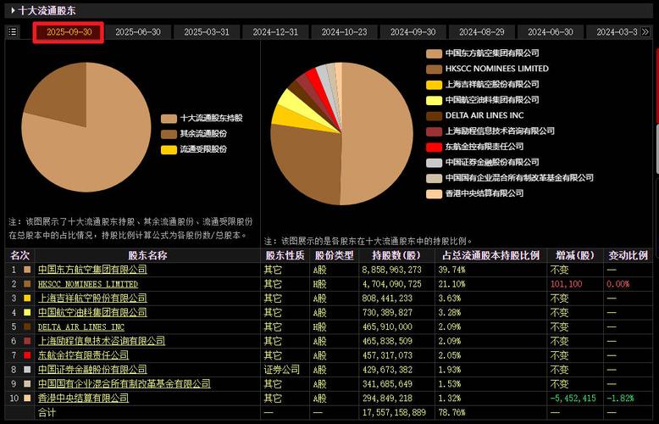Image resolution: width=659 pixels, height=424 pixels.
Task: Click legend swatch for DELTA AIR LINES INC
Action: [x=434, y=115]
